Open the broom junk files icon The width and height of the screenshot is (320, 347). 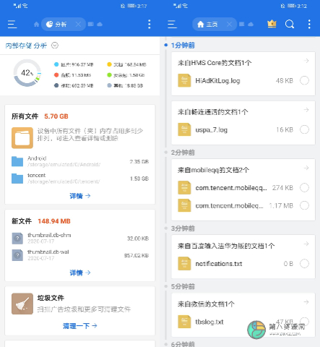[22, 304]
